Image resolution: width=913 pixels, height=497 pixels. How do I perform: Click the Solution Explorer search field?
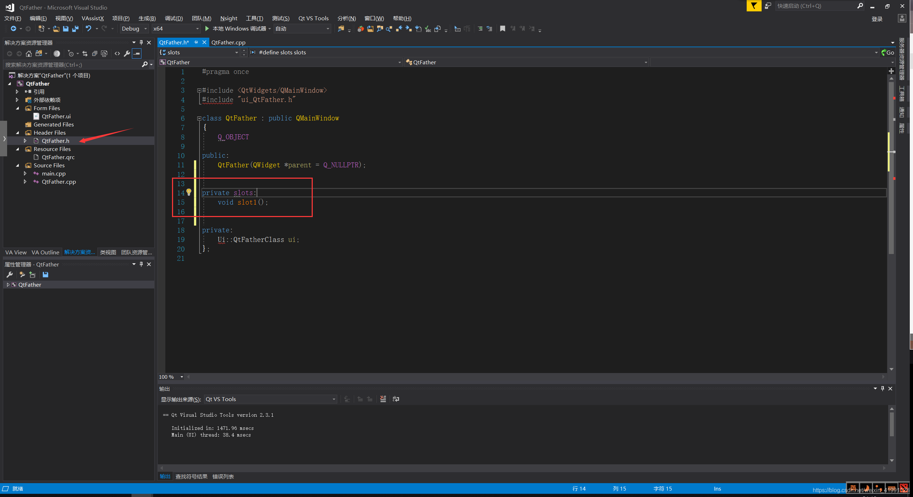(71, 65)
